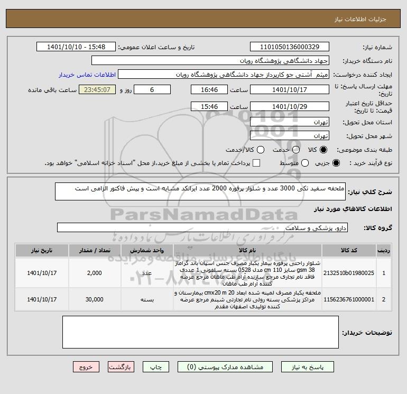Choose the متوسط purchase type radio
The width and height of the screenshot is (407, 394).
(x=305, y=163)
